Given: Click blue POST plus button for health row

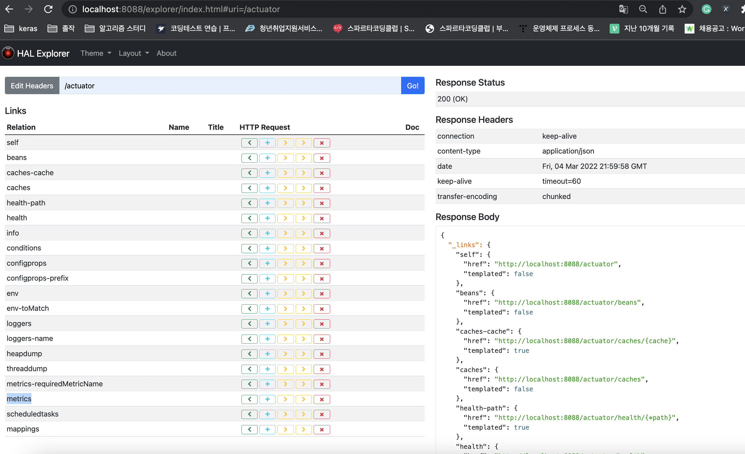Looking at the screenshot, I should coord(267,218).
